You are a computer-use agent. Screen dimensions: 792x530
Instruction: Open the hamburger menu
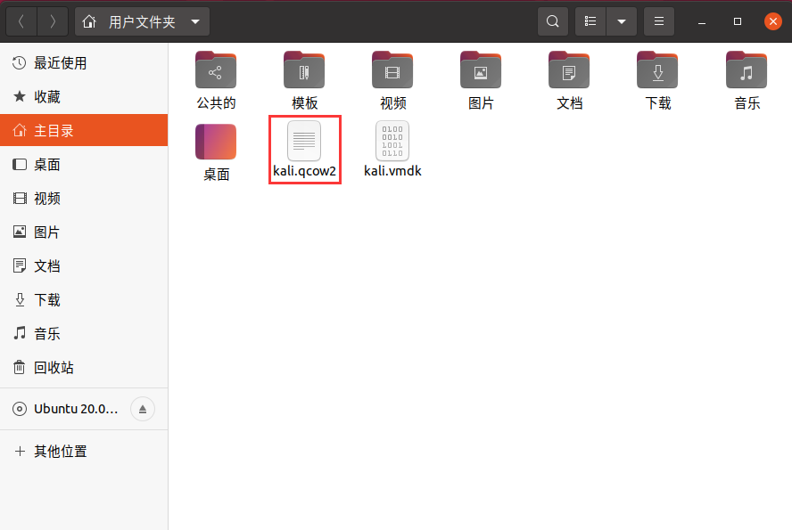pos(659,20)
